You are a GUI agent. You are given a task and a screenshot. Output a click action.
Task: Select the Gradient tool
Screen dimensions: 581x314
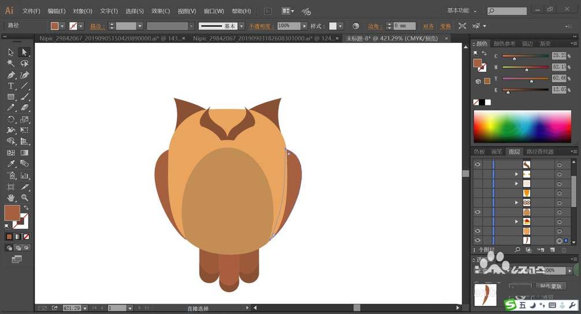click(x=24, y=153)
